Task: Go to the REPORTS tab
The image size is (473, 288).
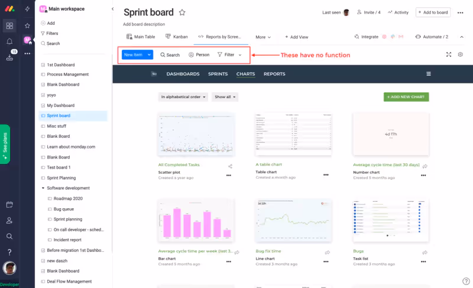Action: [274, 74]
